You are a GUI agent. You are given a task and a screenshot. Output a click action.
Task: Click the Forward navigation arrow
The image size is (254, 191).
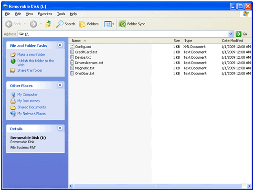(x=33, y=24)
